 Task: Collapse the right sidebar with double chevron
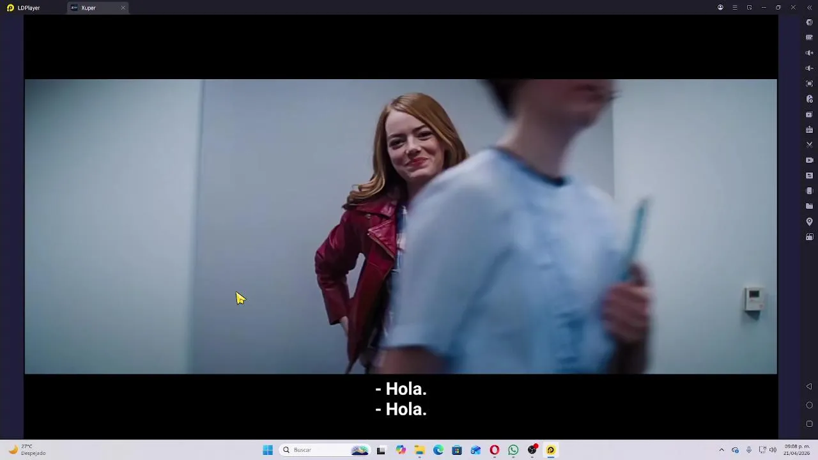(x=809, y=8)
